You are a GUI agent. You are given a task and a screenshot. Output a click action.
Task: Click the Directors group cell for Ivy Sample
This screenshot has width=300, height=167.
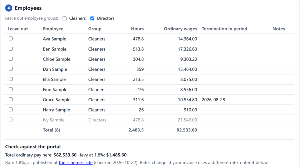(x=97, y=120)
